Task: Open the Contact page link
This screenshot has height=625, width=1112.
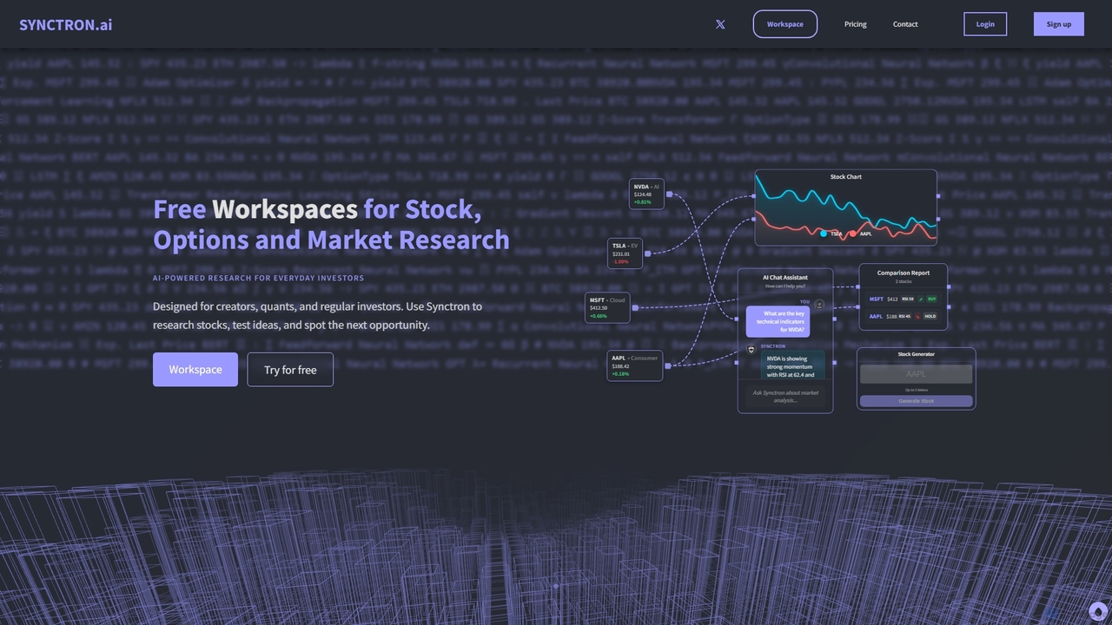Action: coord(905,24)
